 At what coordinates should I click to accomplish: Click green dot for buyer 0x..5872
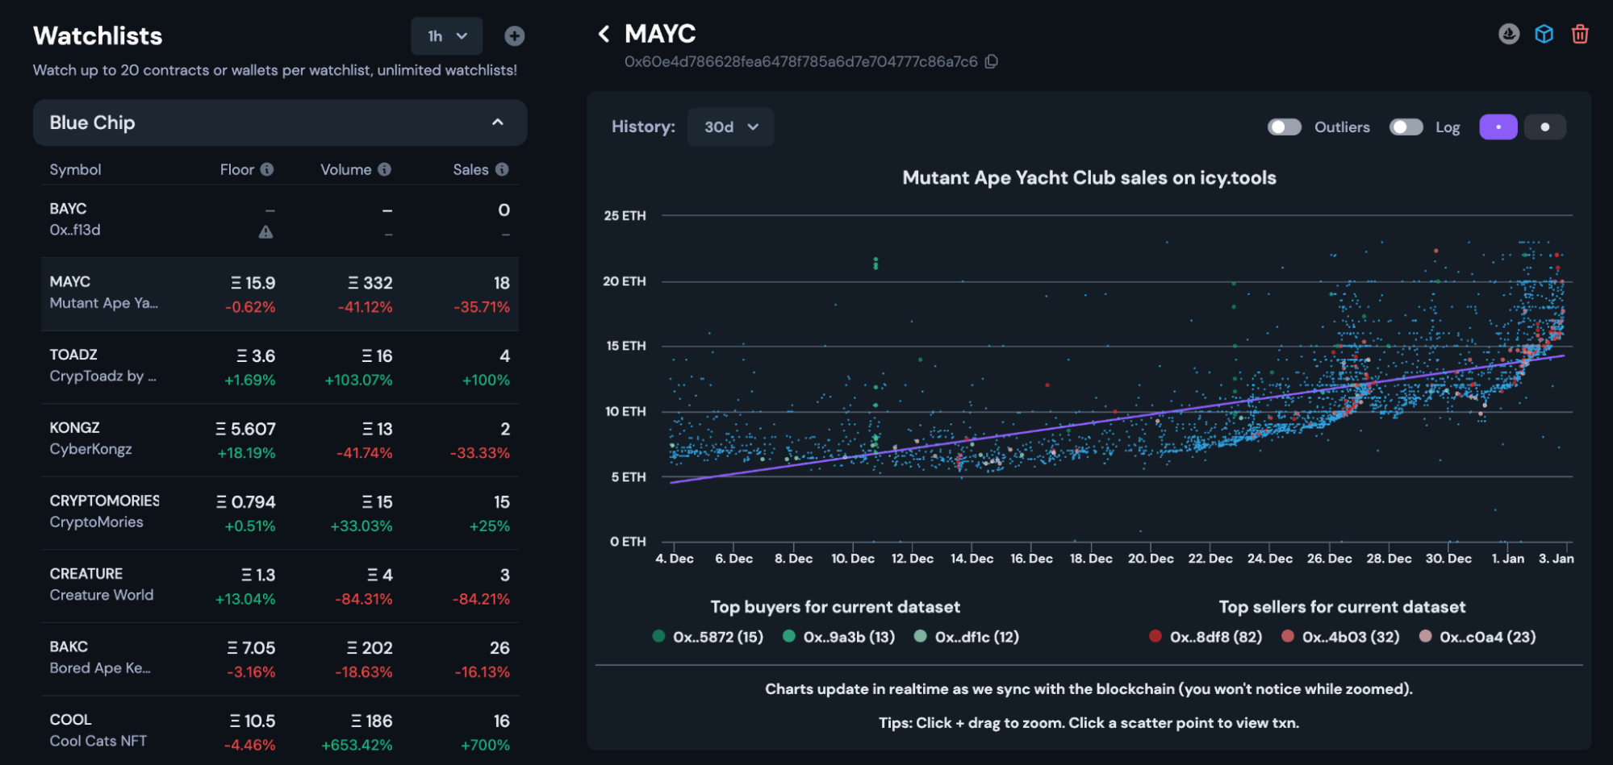click(x=658, y=636)
